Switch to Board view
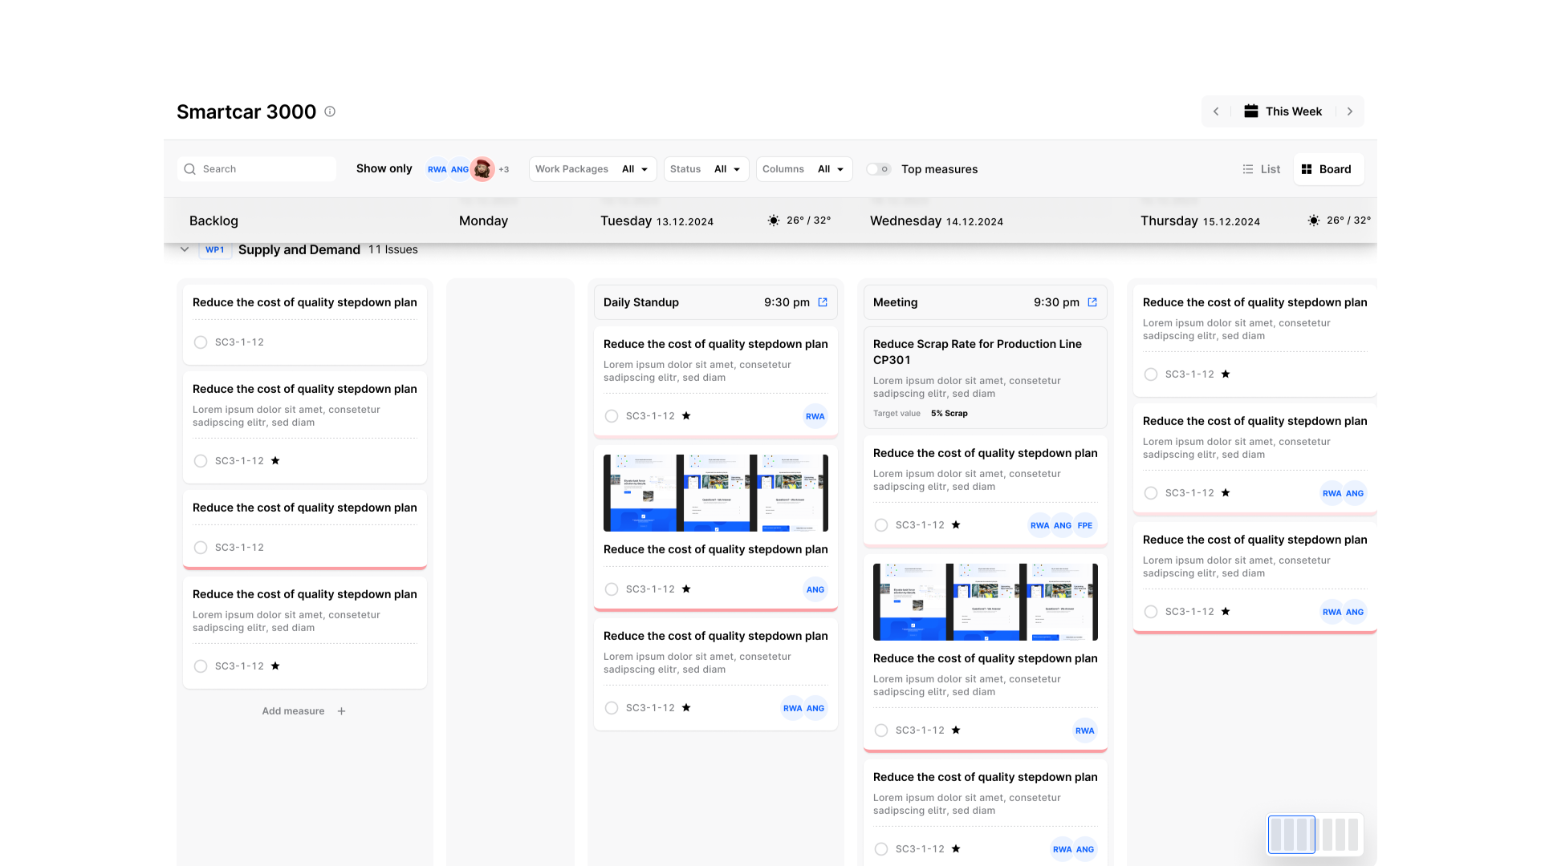 (1327, 169)
